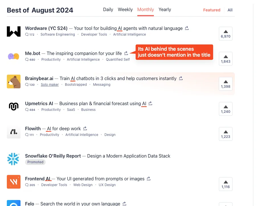Open Felo product title
The image size is (261, 206).
click(29, 204)
